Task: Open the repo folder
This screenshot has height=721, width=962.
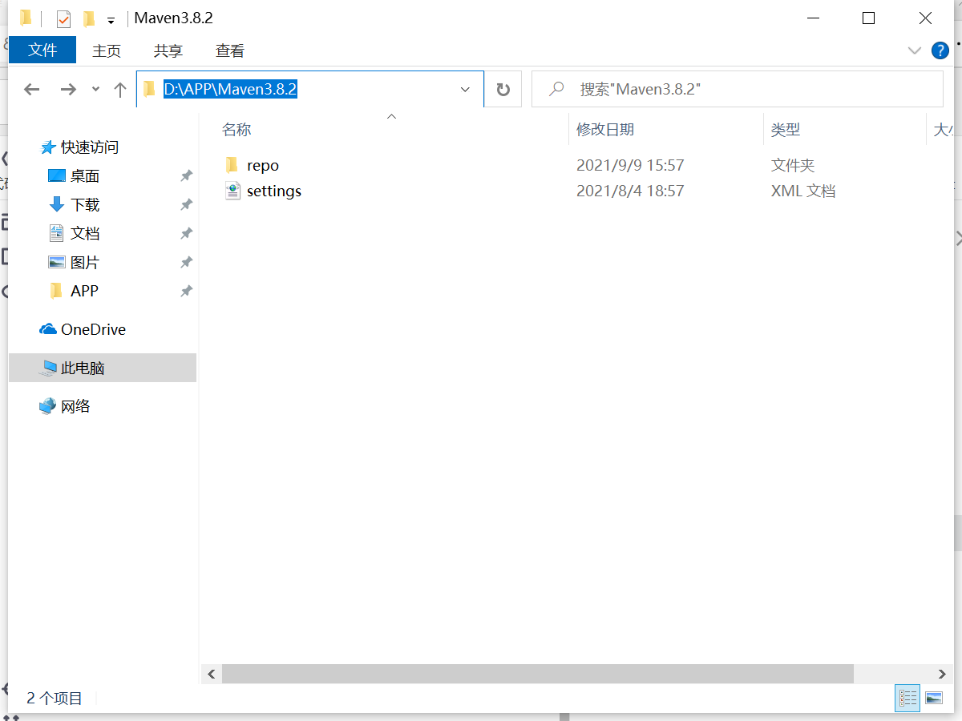Action: pyautogui.click(x=264, y=165)
